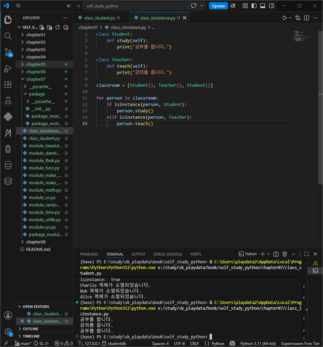Toggle the bottom panel visibility
Viewport: 323px width, 347px height.
coord(263,6)
